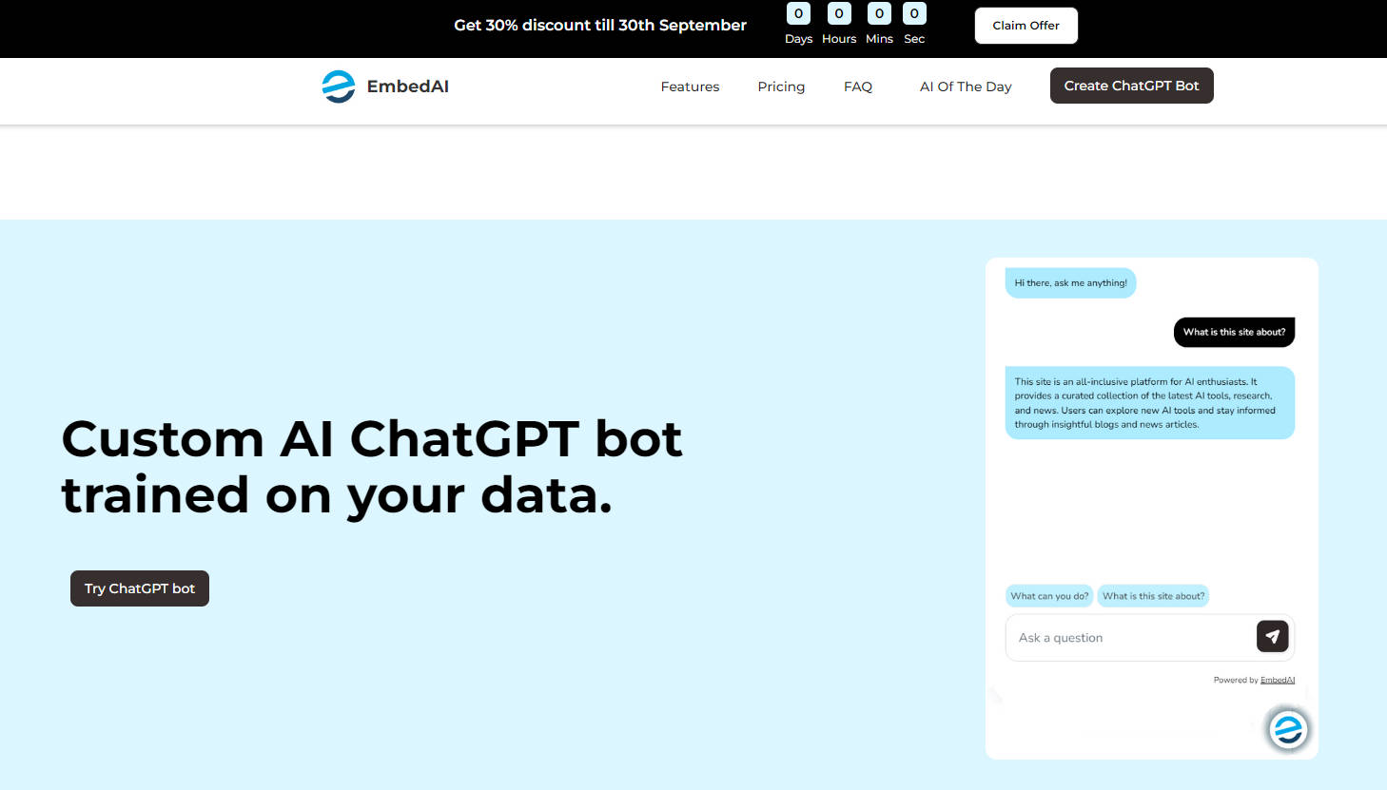Click the 'Hi there, ask me anything!' message

(1070, 283)
